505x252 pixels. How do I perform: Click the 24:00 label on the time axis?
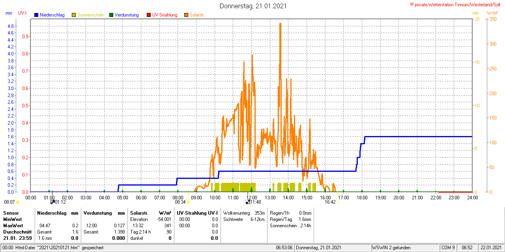pos(472,197)
